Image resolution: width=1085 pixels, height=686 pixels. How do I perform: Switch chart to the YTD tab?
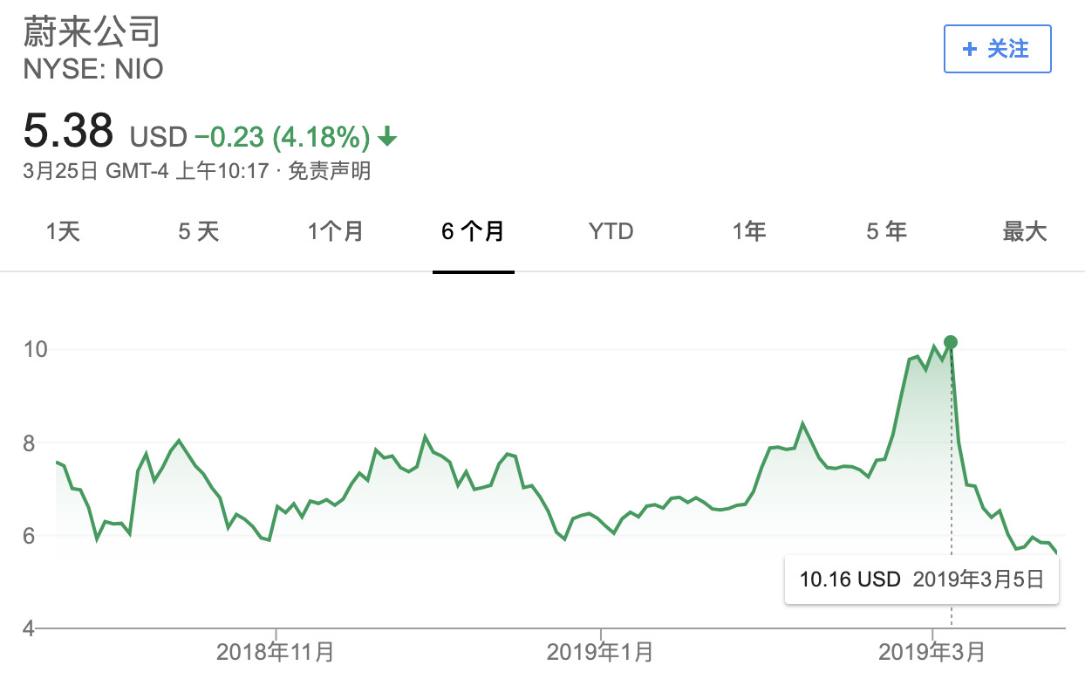[611, 231]
